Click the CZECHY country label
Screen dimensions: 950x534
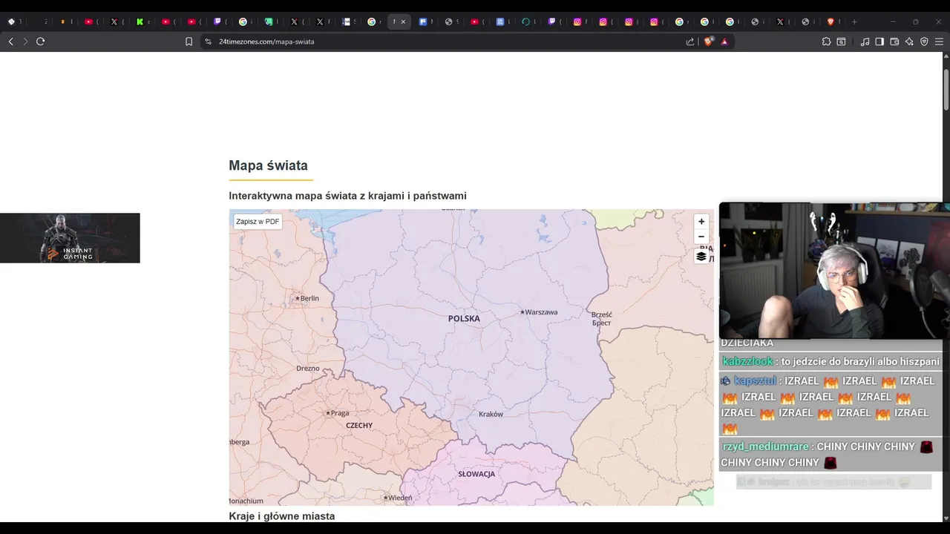(359, 426)
